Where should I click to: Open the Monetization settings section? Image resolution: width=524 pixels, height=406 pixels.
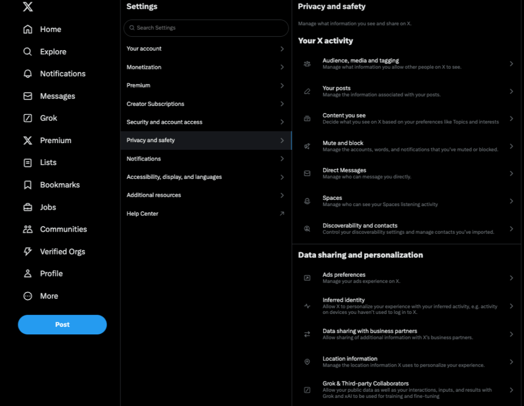click(x=144, y=67)
